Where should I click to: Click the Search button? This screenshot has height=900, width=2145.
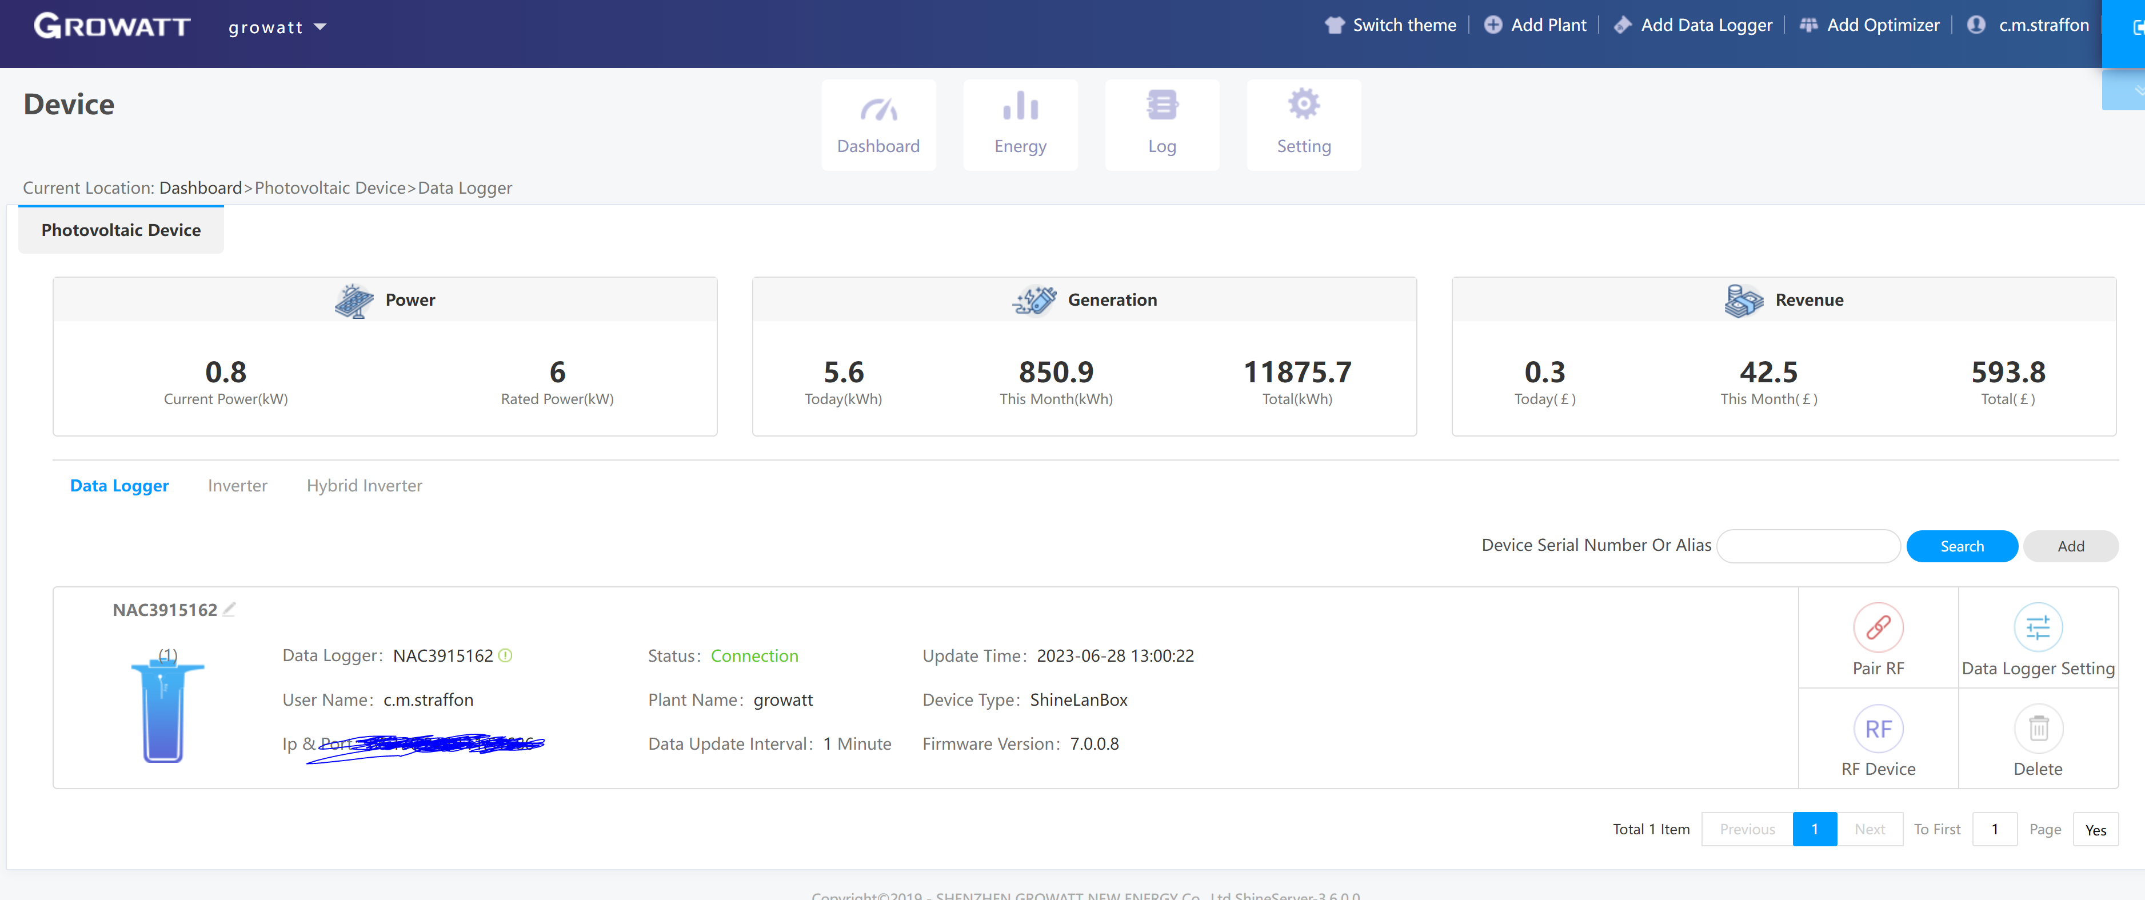pyautogui.click(x=1962, y=545)
